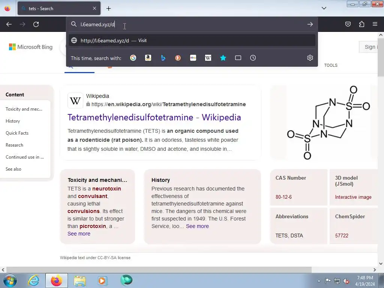The height and width of the screenshot is (288, 384).
Task: Click the 'TETS, DSTA' abbreviations value
Action: point(289,235)
